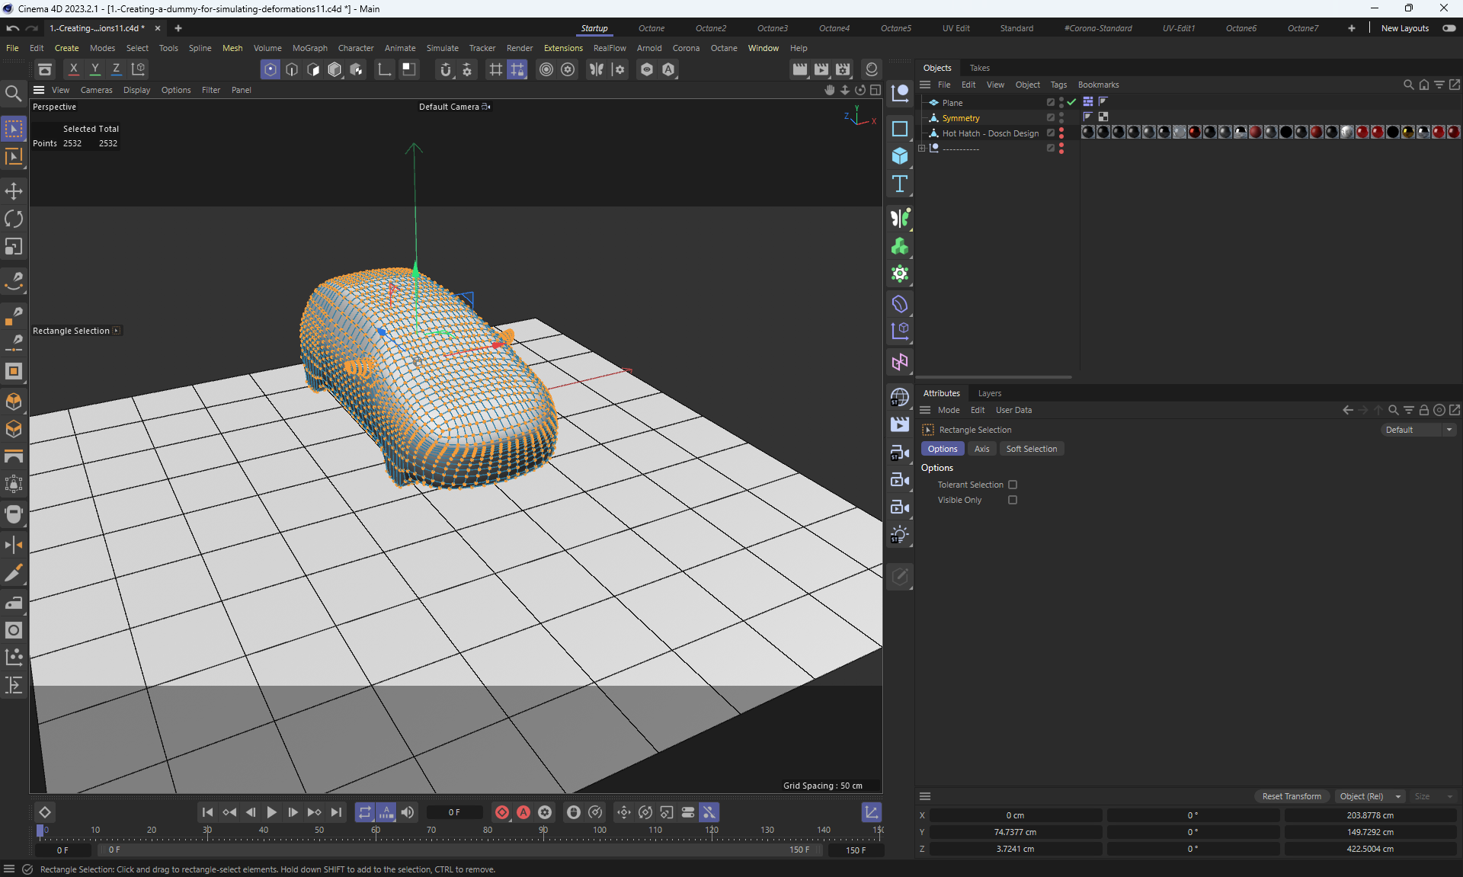Switch to Points mode icon

click(x=271, y=69)
